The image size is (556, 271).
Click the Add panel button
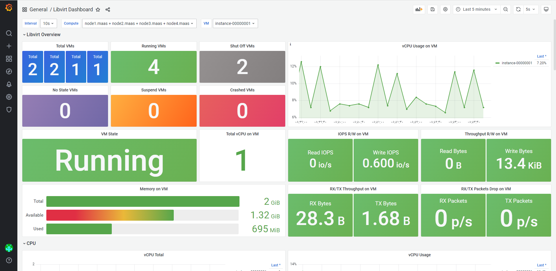419,9
